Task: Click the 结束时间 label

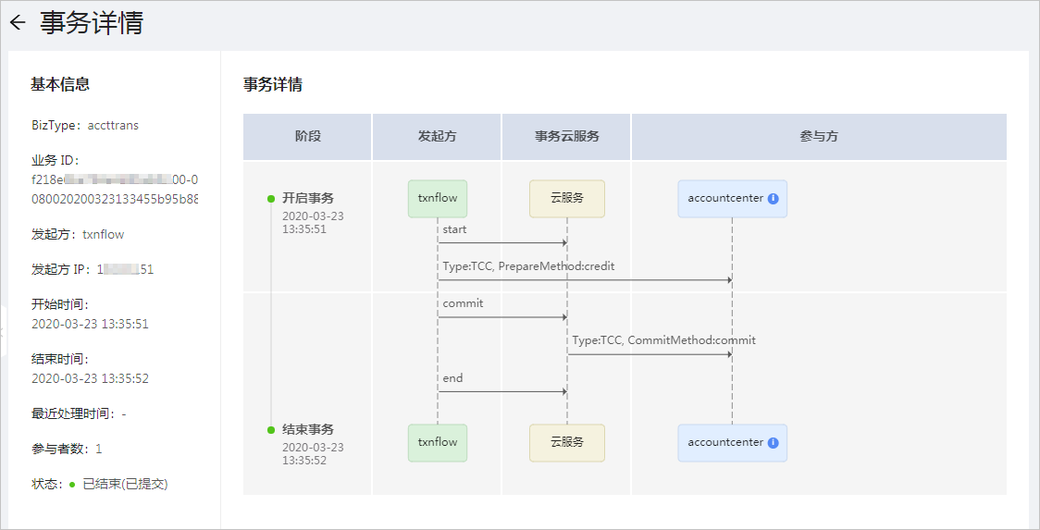Action: (60, 359)
